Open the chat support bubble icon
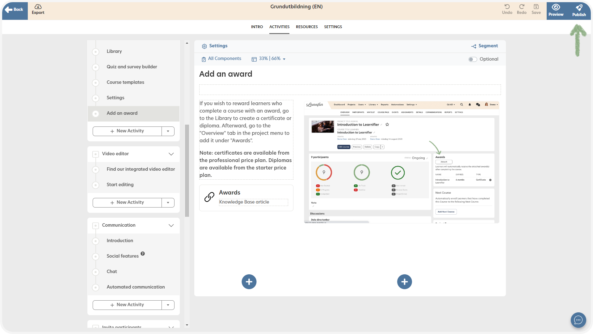593x334 pixels. (x=578, y=320)
